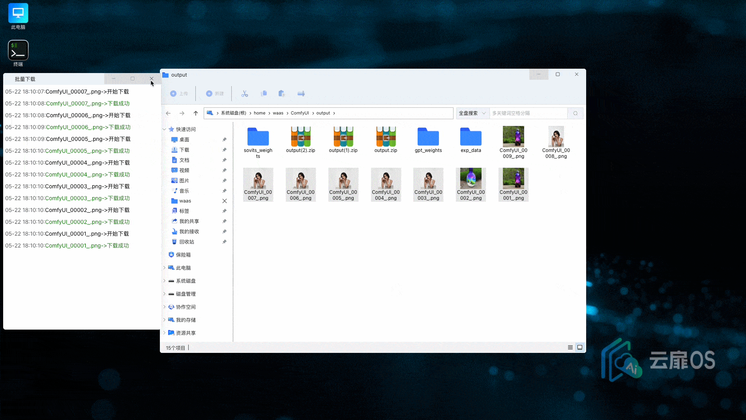Open the 终端 terminal desktop icon
Screen dimensions: 746x420
coord(18,51)
